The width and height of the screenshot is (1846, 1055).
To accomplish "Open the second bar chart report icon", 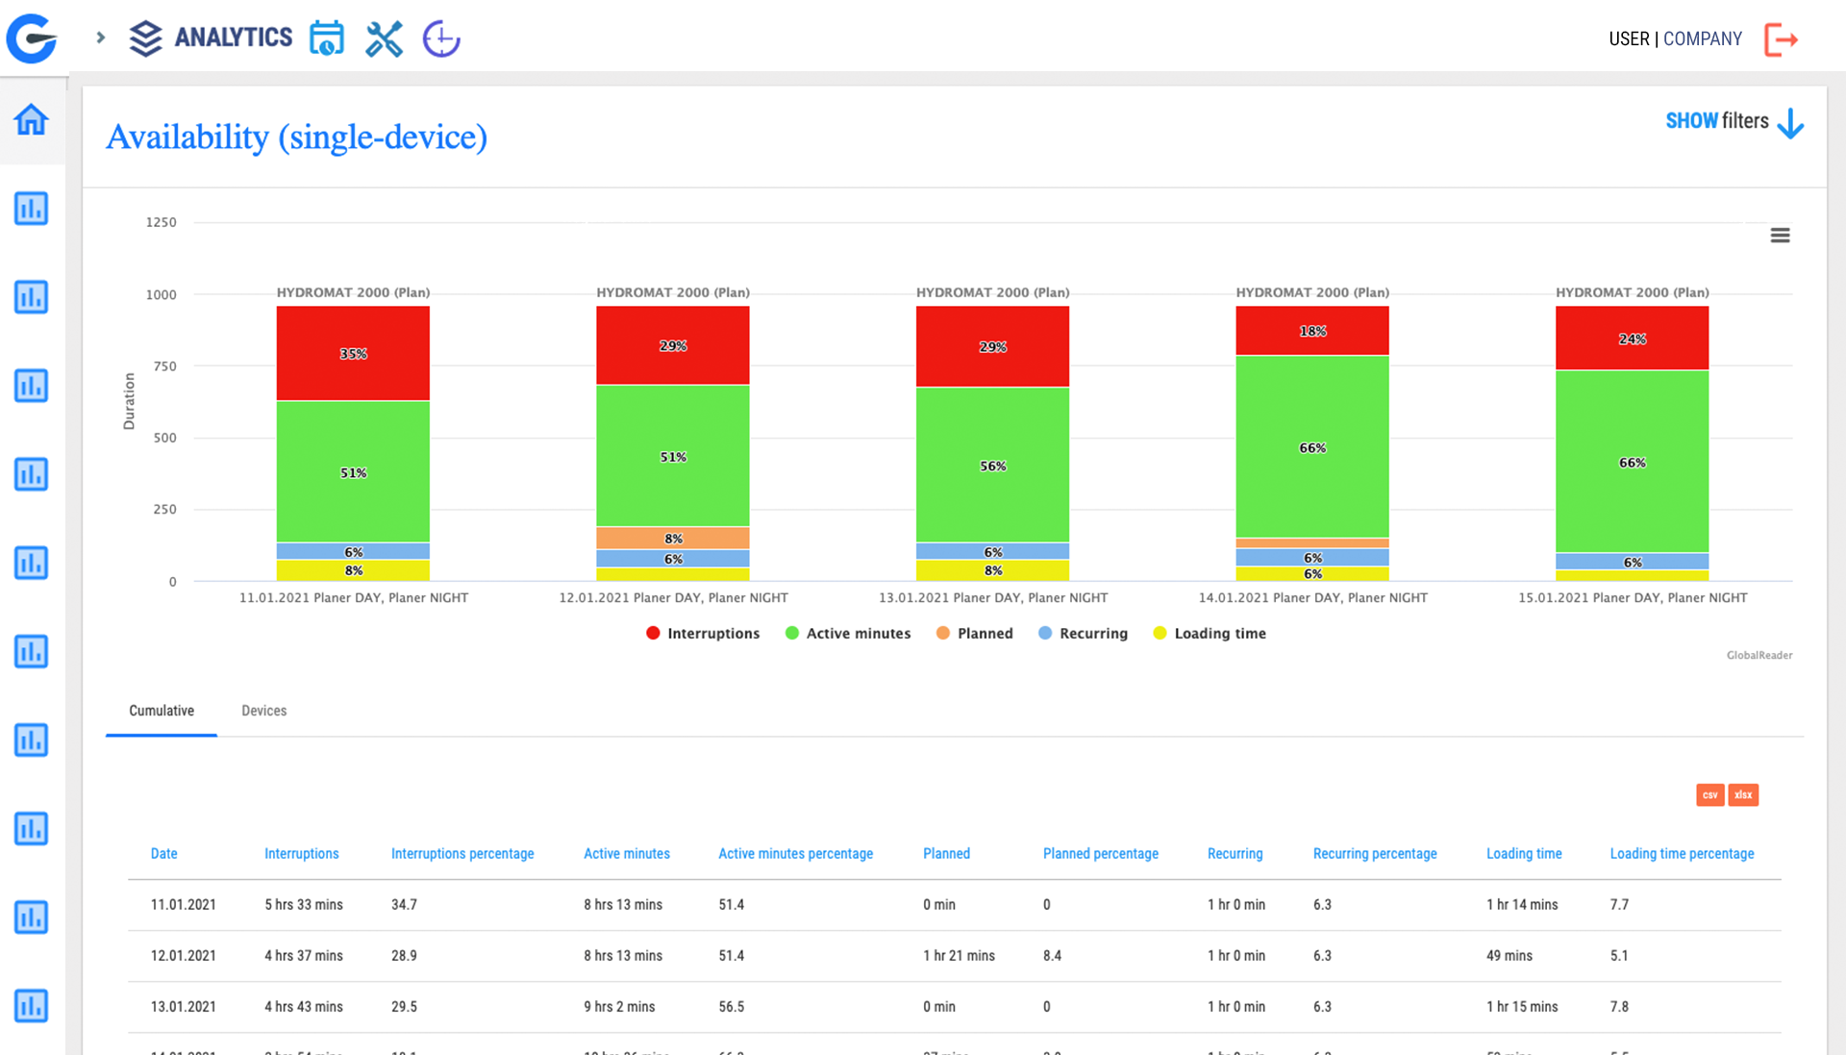I will click(x=32, y=297).
